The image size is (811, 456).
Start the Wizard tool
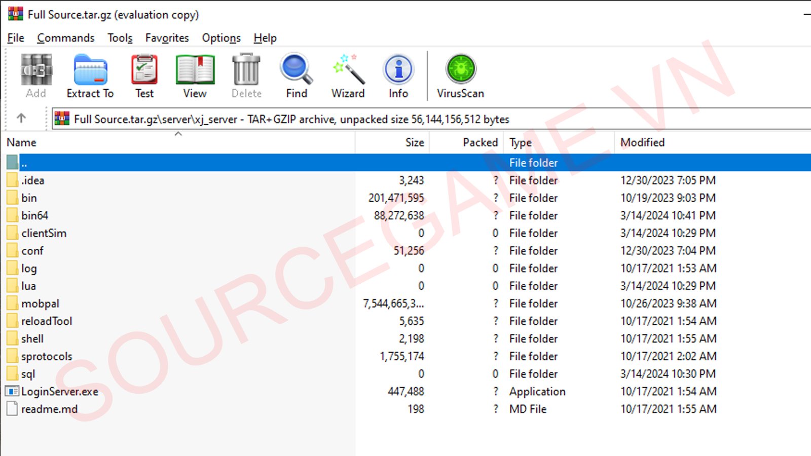[x=348, y=76]
